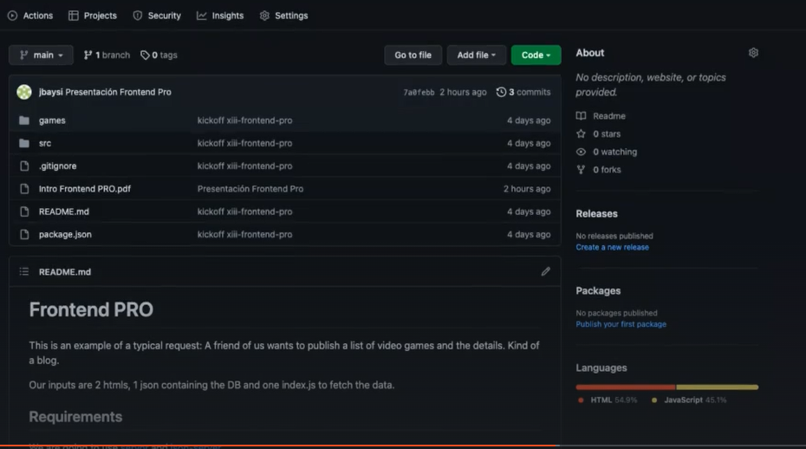Open the Readme link in About
806x449 pixels.
(x=609, y=116)
